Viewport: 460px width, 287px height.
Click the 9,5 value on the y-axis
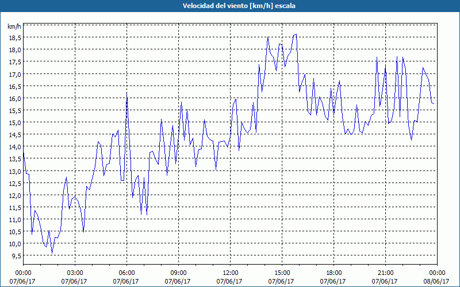17,256
